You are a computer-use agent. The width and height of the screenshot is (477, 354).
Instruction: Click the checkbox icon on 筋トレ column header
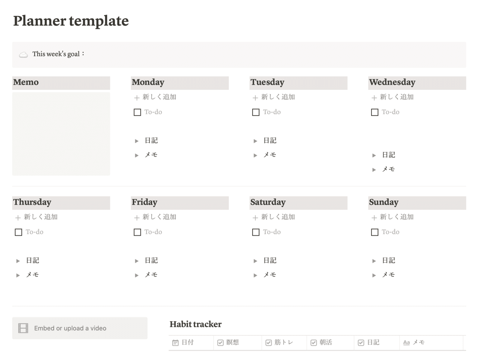tap(269, 343)
